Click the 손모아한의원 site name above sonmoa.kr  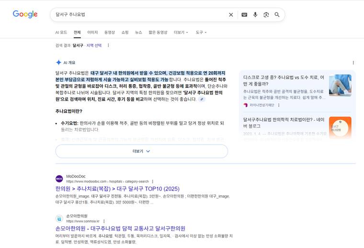pyautogui.click(x=77, y=216)
